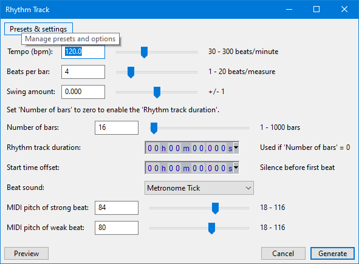Viewport: 359px width, 264px height.
Task: Click the Preview button
Action: point(26,254)
